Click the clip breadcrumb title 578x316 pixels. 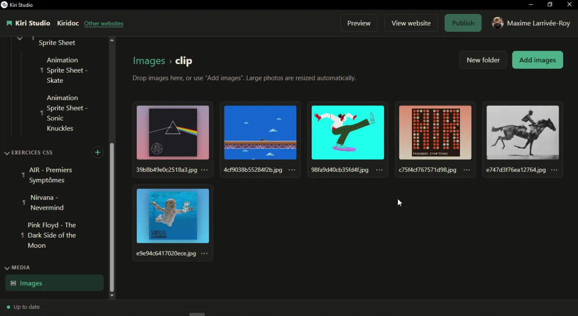(184, 61)
